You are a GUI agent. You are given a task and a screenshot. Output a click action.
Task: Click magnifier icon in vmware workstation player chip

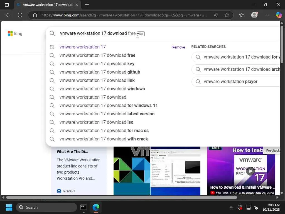coord(198,82)
